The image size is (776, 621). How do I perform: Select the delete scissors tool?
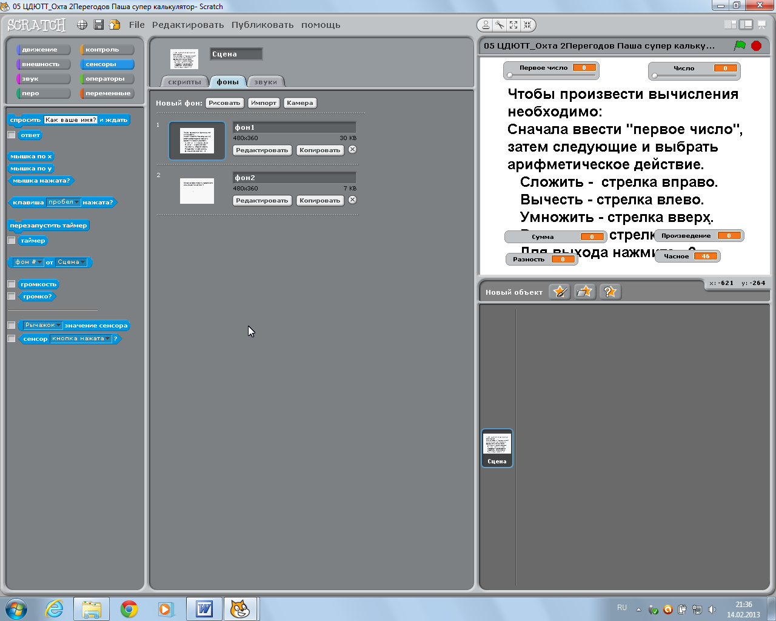pos(500,25)
